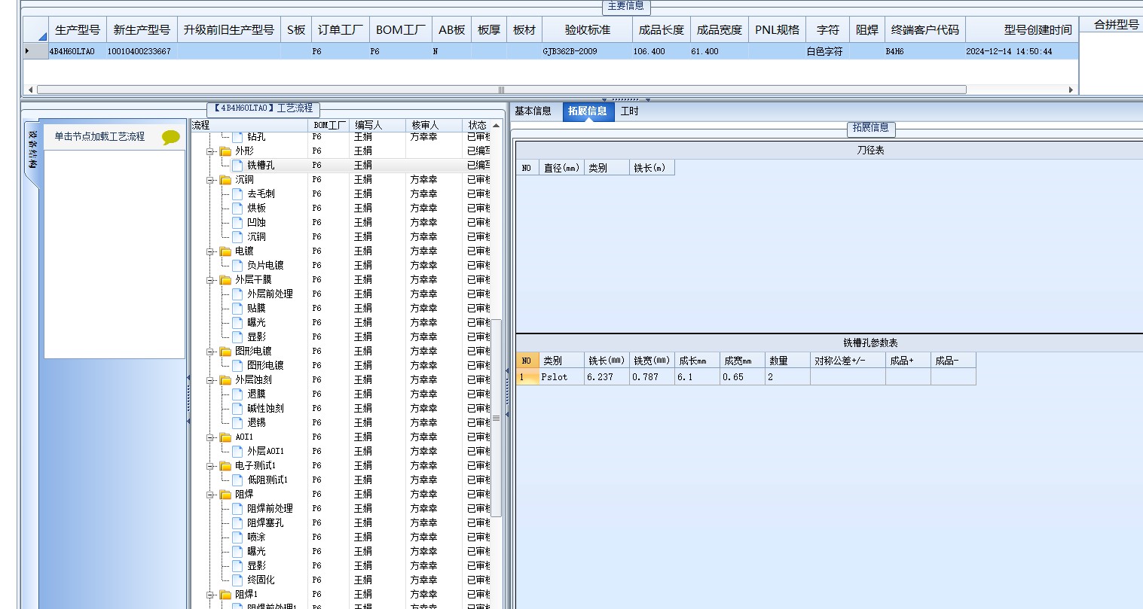Click the corner selector of the main info grid
Screen dimensions: 1143x609
click(35, 29)
